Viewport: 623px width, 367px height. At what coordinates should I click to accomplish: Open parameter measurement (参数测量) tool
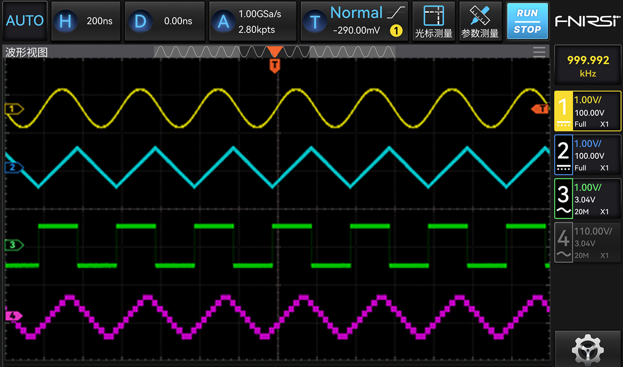[480, 21]
